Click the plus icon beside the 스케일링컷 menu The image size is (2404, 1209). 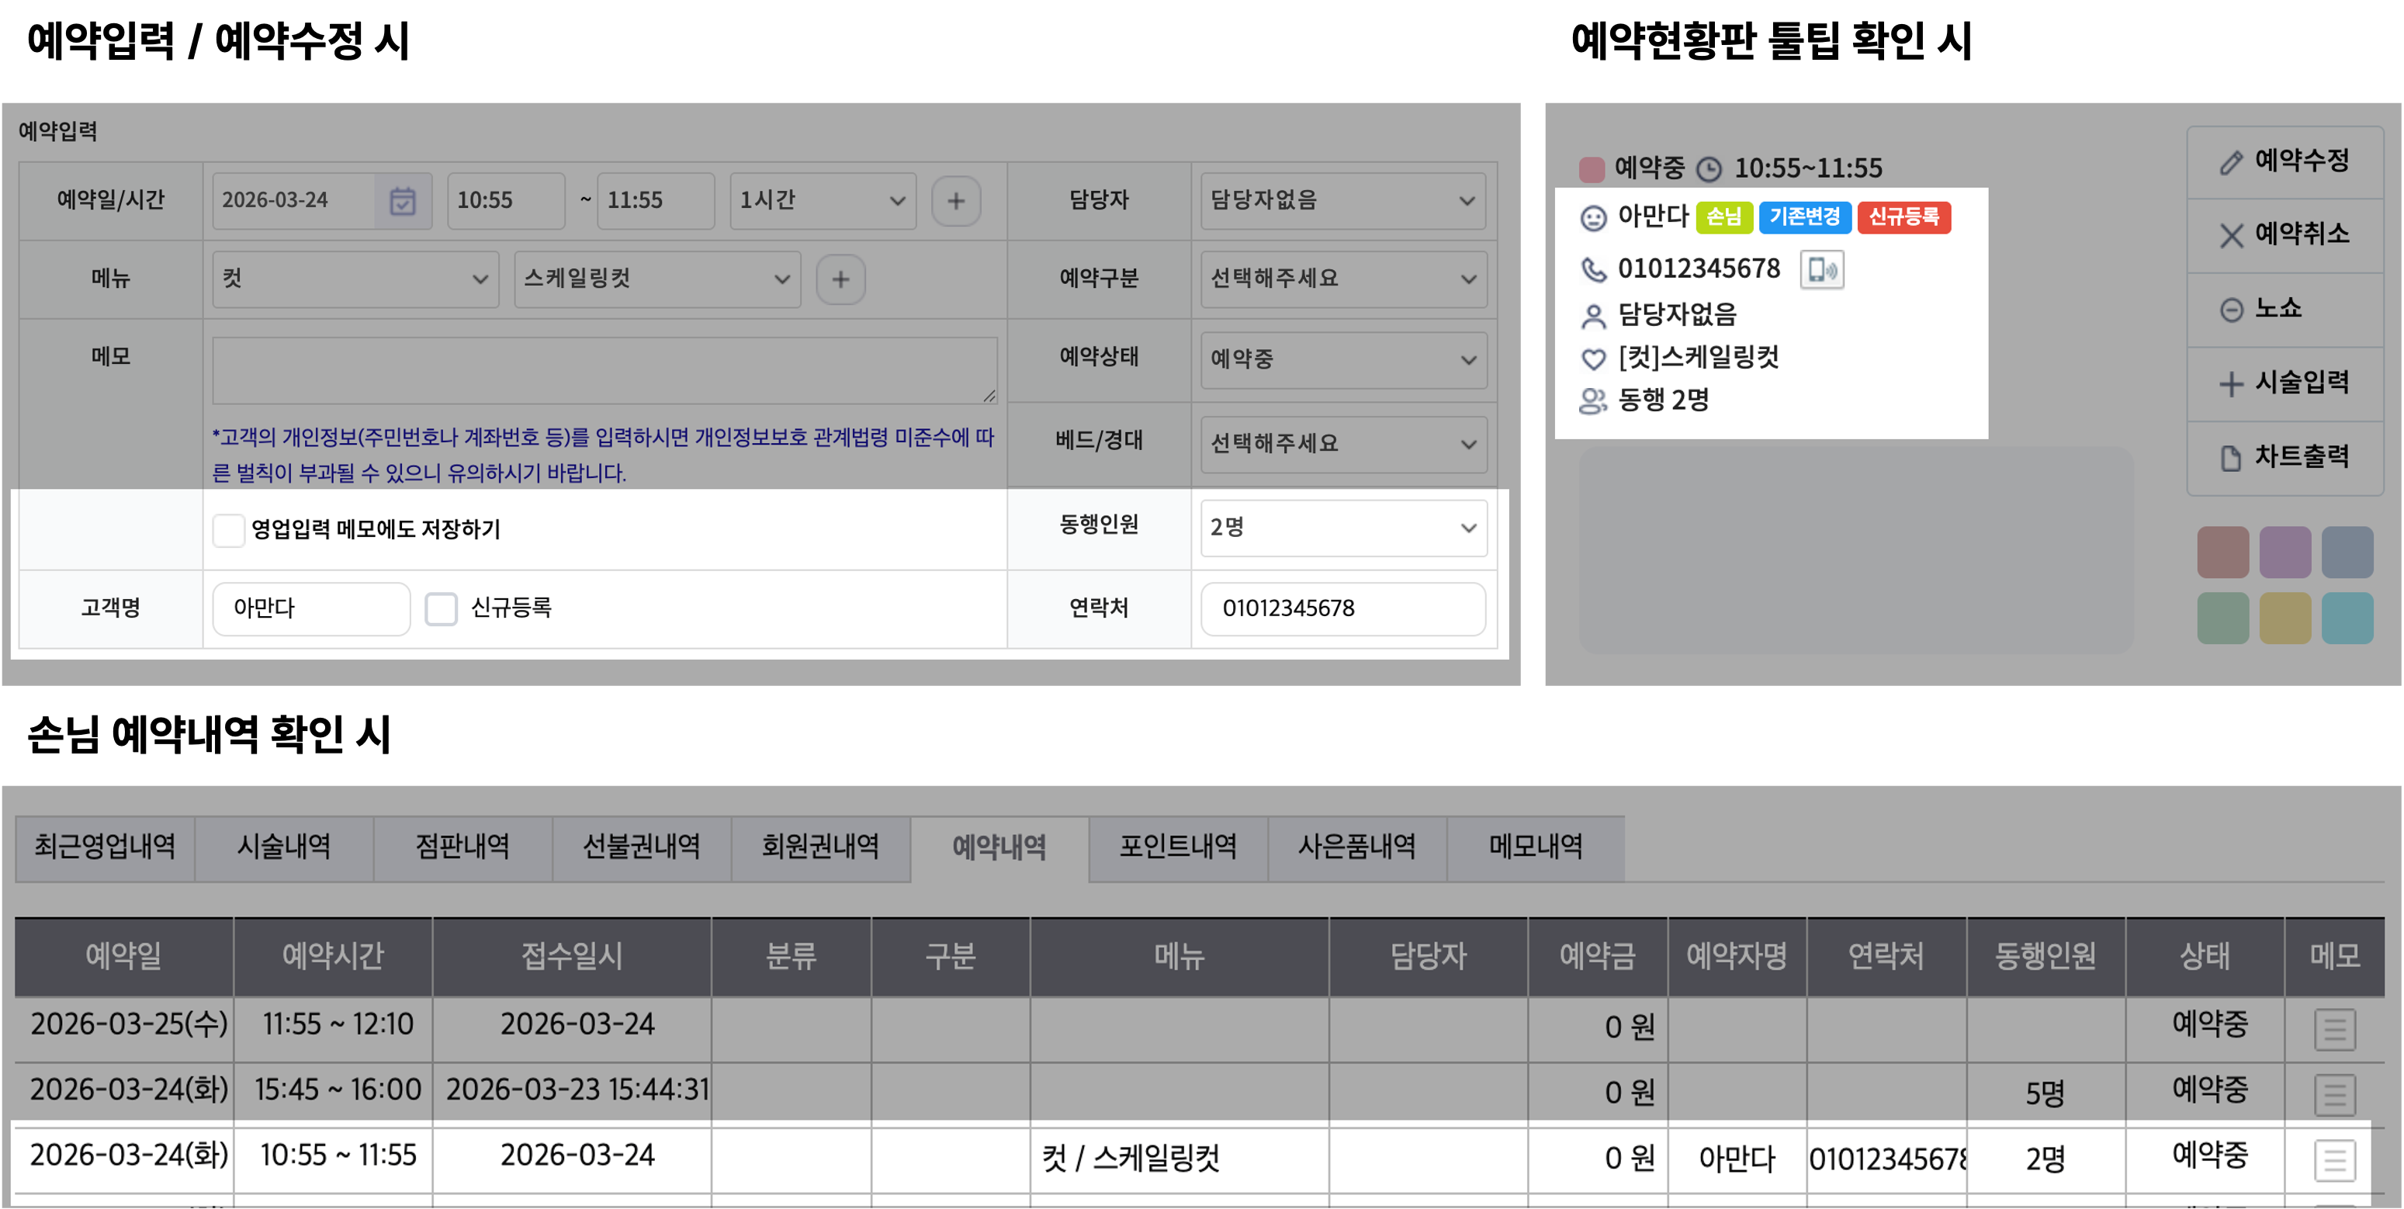pos(840,279)
